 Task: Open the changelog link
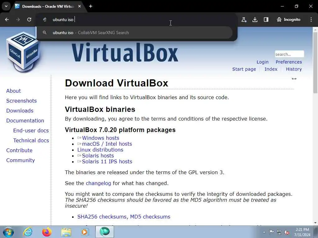[x=98, y=183]
